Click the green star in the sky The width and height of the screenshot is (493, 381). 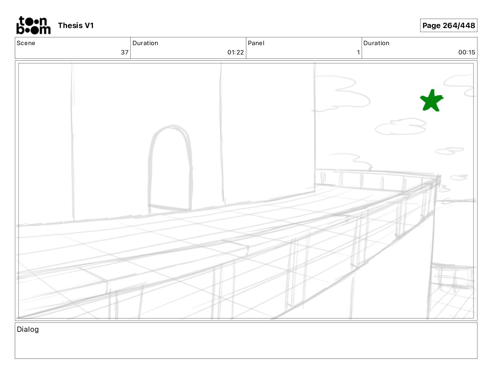(x=431, y=101)
